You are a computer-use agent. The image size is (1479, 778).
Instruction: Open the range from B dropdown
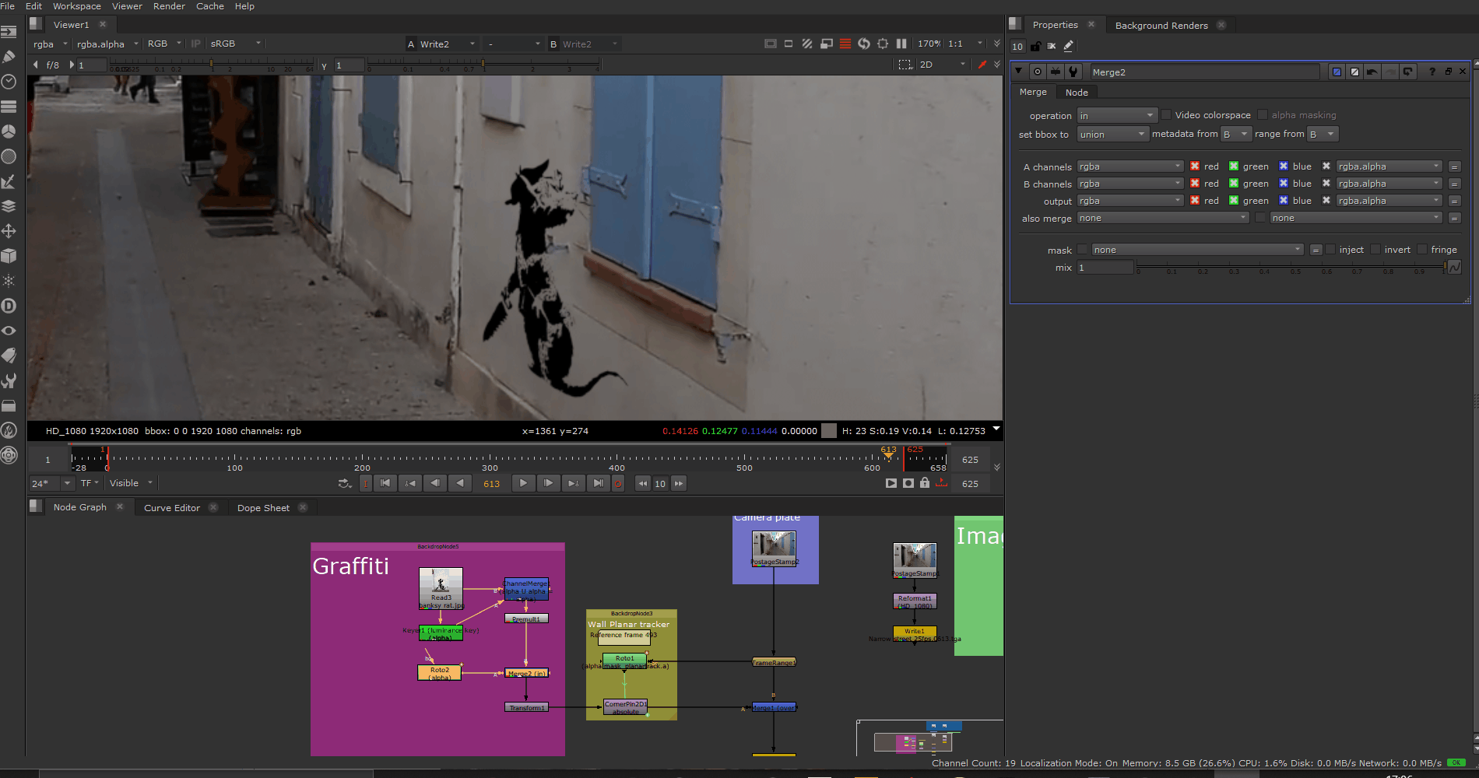tap(1322, 135)
